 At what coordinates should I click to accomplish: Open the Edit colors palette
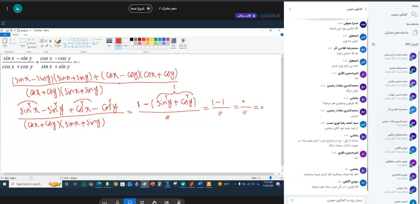click(x=174, y=43)
